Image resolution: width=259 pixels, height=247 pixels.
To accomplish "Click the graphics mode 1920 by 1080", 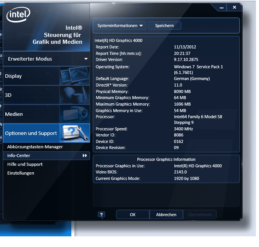I will pyautogui.click(x=187, y=178).
